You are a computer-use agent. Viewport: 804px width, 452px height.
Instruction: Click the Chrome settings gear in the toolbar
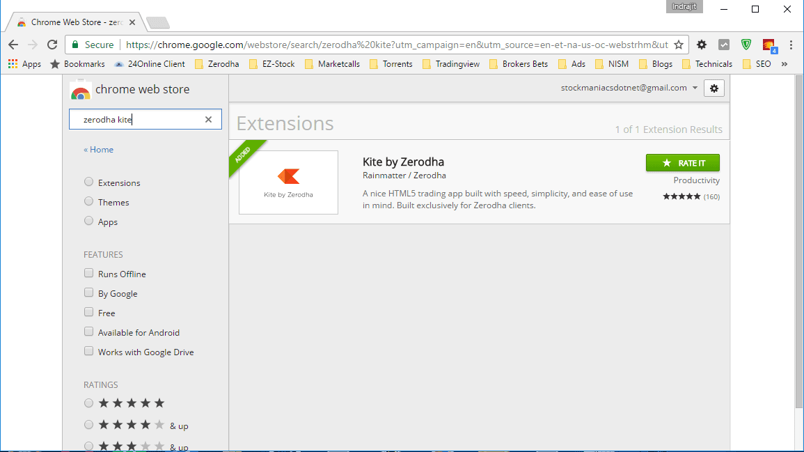(701, 44)
